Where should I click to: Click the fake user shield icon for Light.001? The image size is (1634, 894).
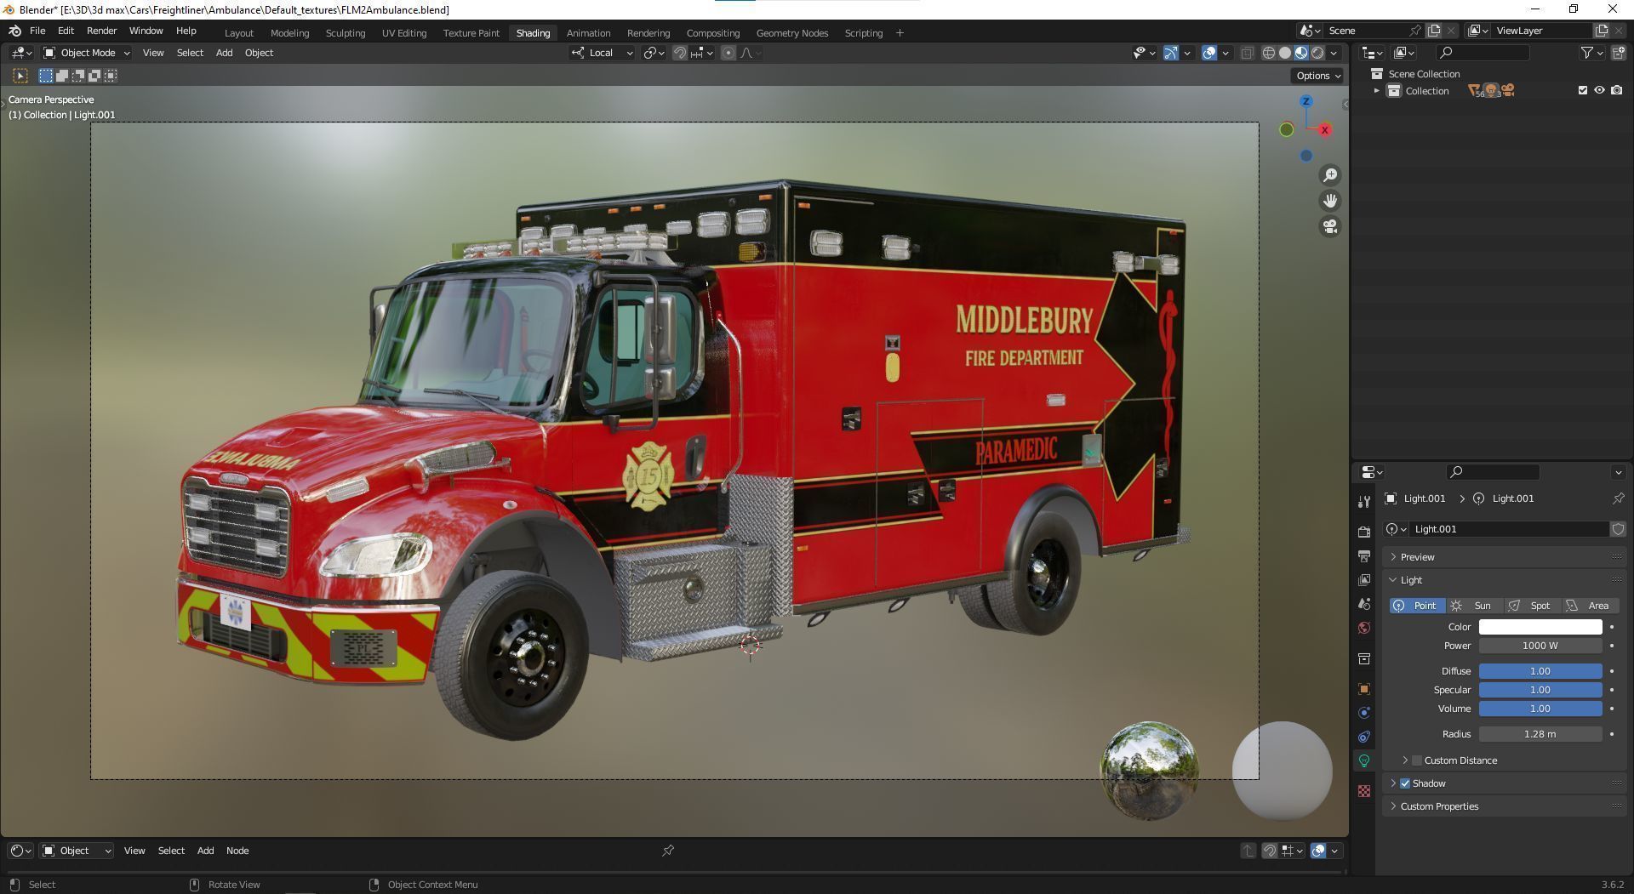tap(1618, 529)
